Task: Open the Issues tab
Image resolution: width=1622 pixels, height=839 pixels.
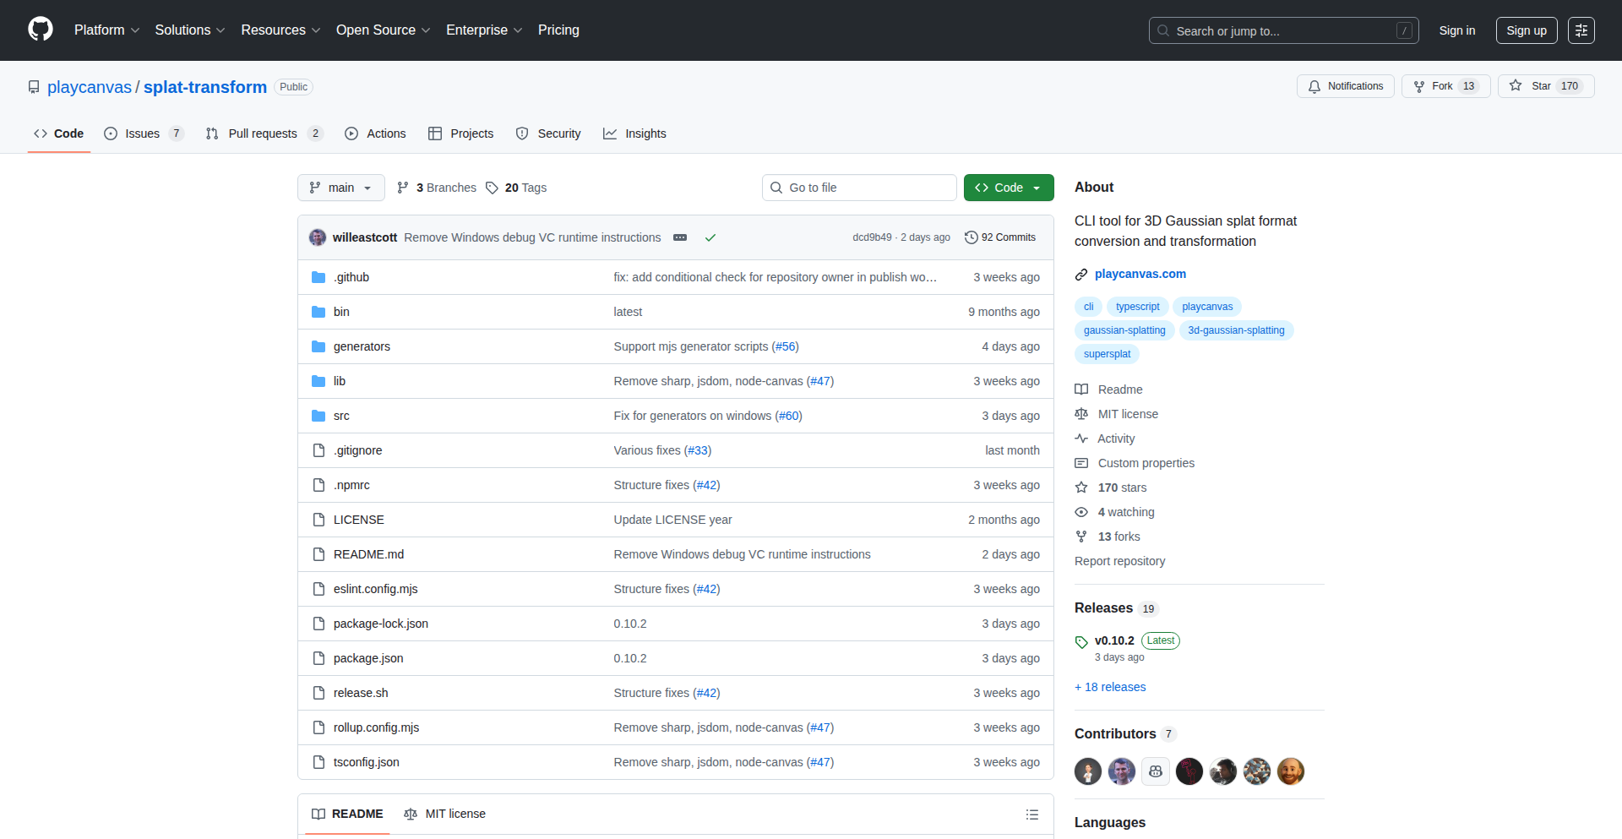Action: click(144, 133)
